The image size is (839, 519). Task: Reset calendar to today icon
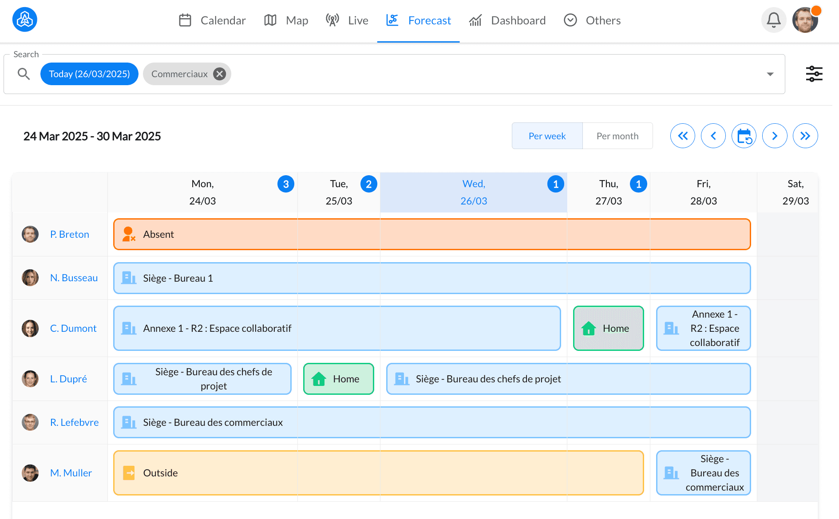pyautogui.click(x=744, y=136)
